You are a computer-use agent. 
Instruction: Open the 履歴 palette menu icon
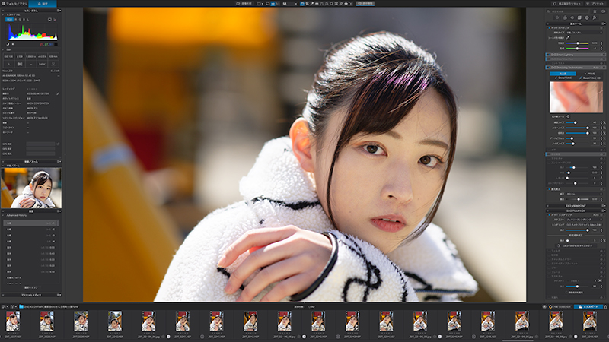pyautogui.click(x=59, y=211)
